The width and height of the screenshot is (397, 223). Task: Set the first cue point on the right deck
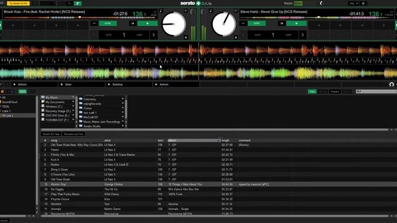coord(319,25)
